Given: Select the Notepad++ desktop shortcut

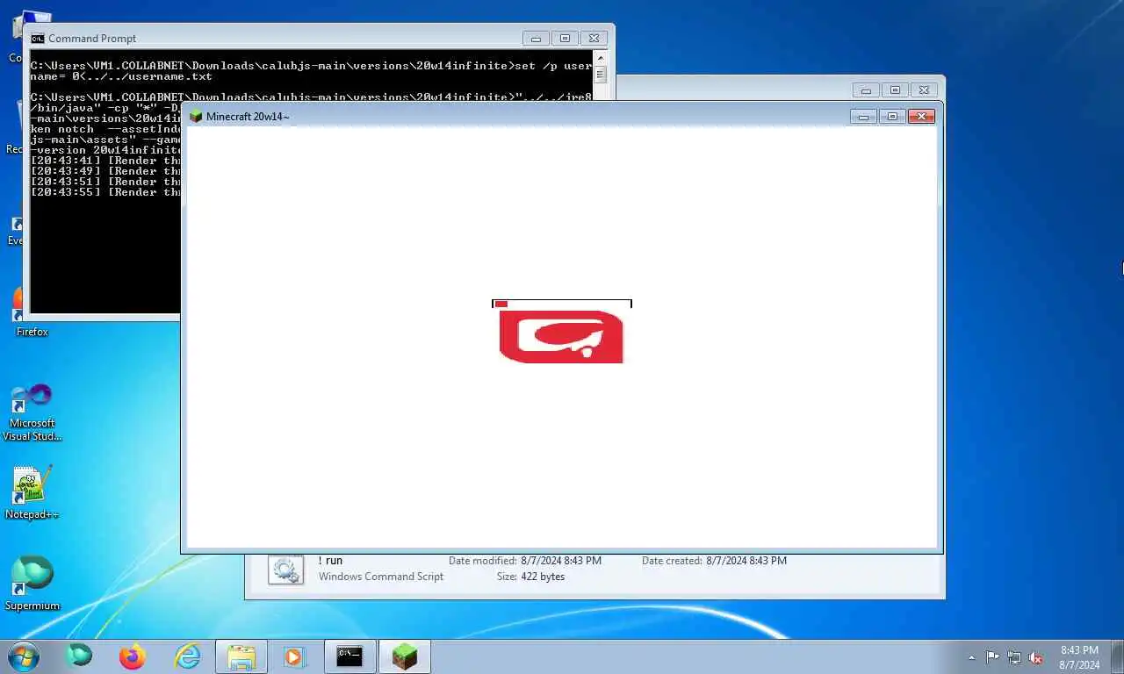Looking at the screenshot, I should click(32, 493).
